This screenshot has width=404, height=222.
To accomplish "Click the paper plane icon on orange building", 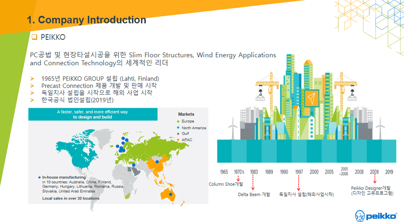I will pyautogui.click(x=310, y=98).
